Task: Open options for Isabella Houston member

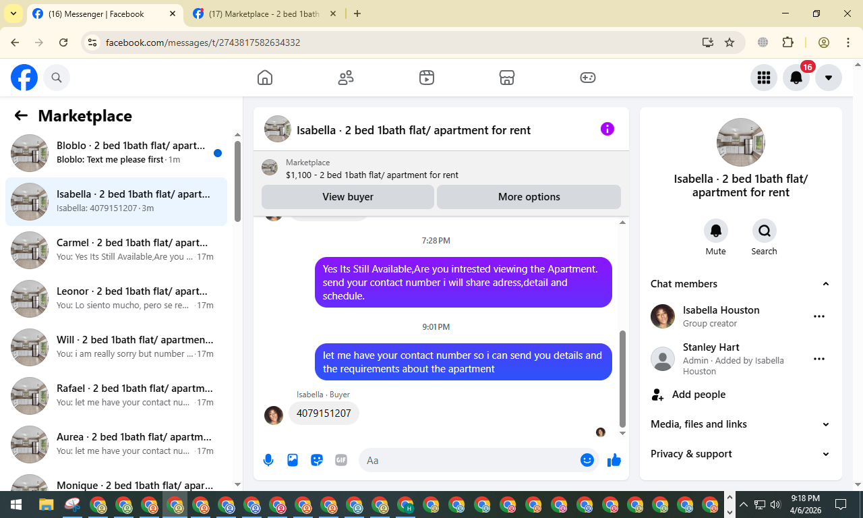Action: 819,316
